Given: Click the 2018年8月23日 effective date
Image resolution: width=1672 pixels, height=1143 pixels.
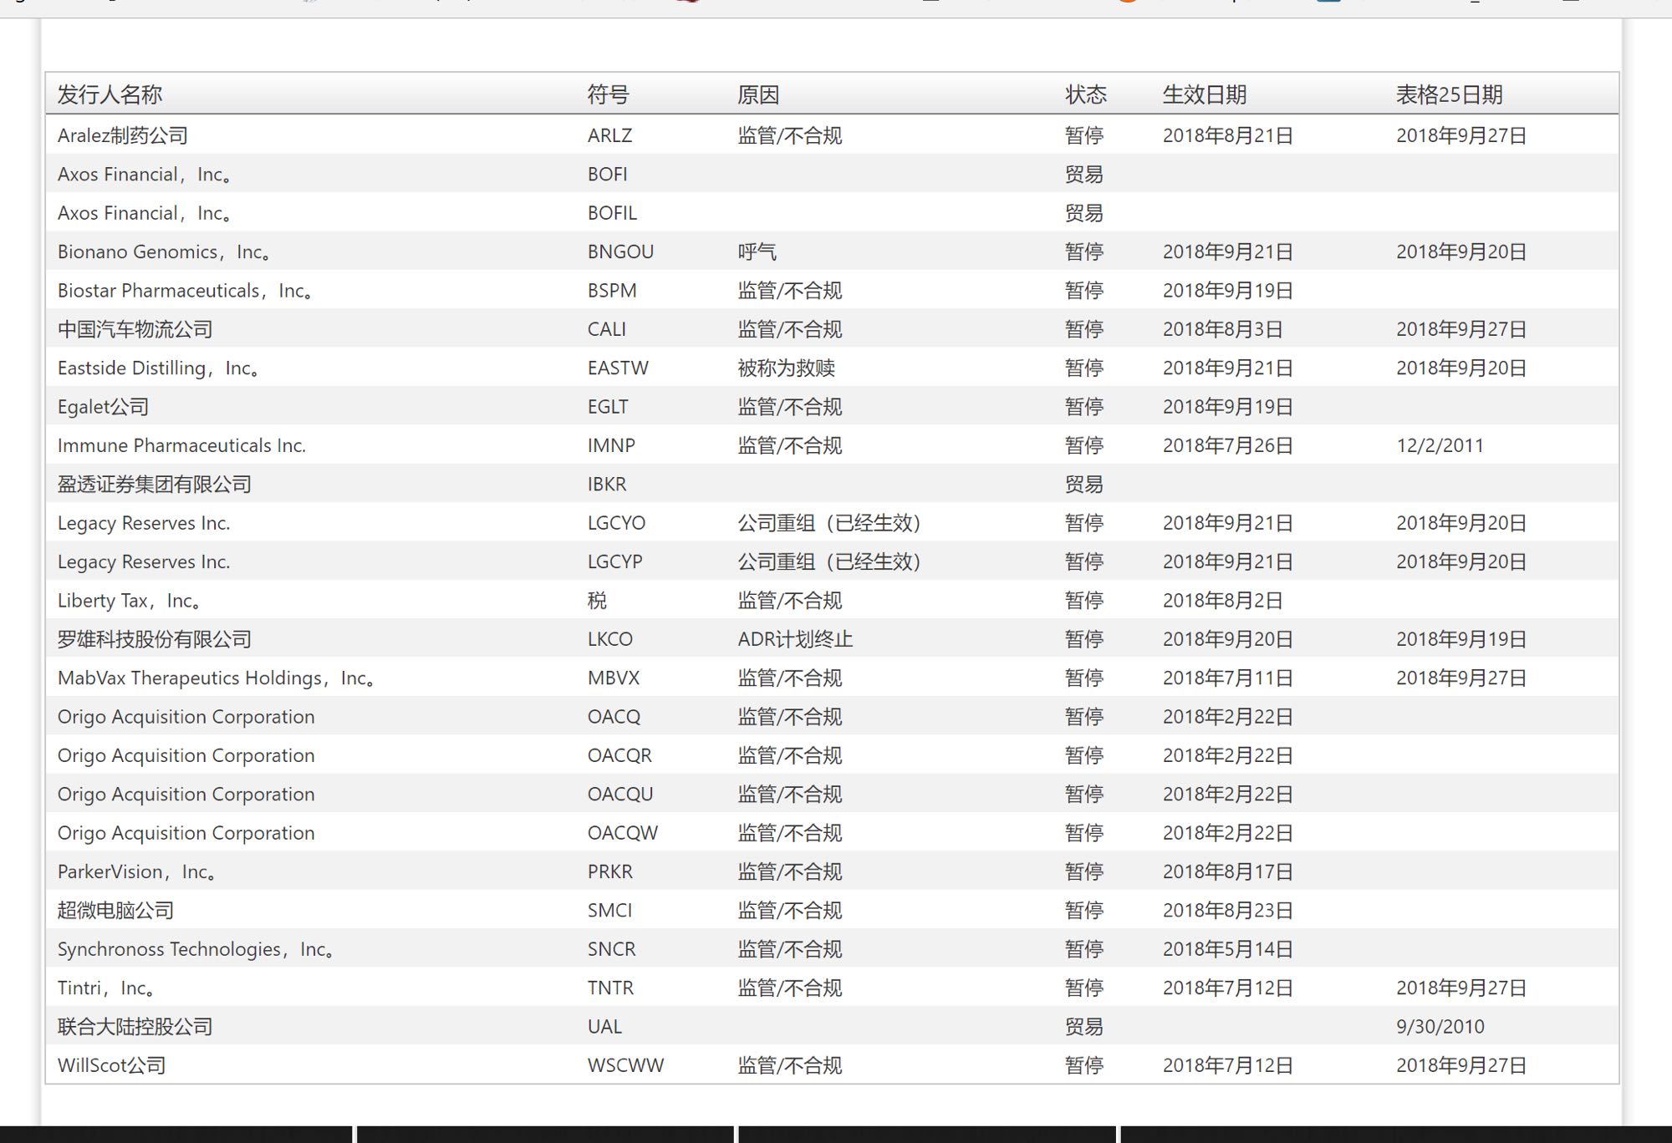Looking at the screenshot, I should [1227, 911].
